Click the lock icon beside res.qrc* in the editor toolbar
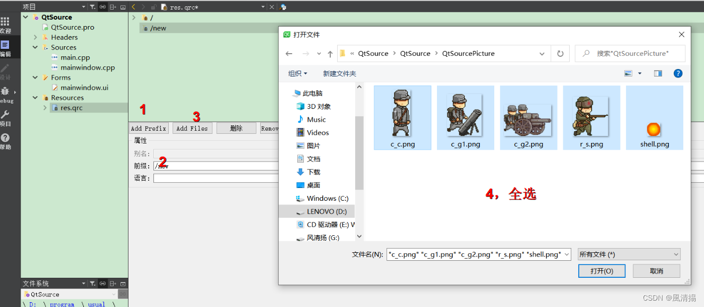Image resolution: width=704 pixels, height=307 pixels. pyautogui.click(x=153, y=7)
